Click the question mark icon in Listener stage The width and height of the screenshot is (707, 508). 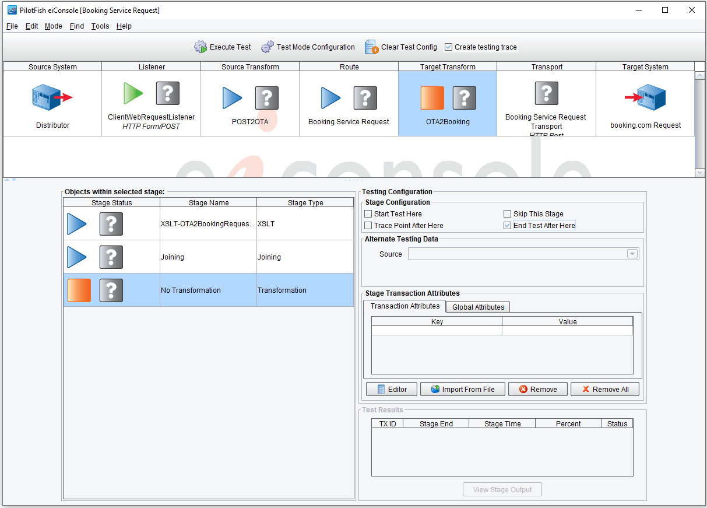[x=167, y=93]
